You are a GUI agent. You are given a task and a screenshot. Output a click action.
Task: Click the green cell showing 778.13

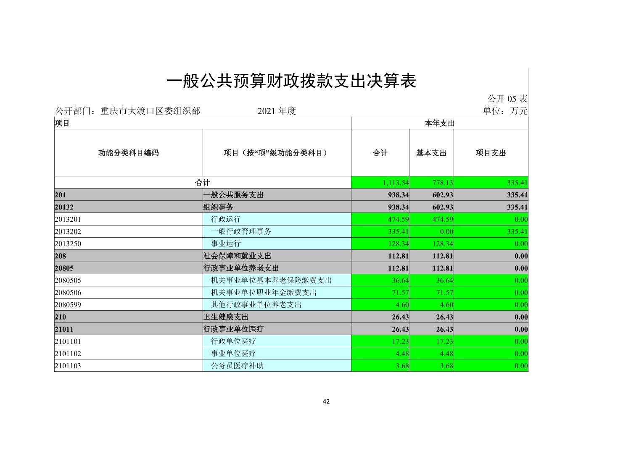coord(431,183)
